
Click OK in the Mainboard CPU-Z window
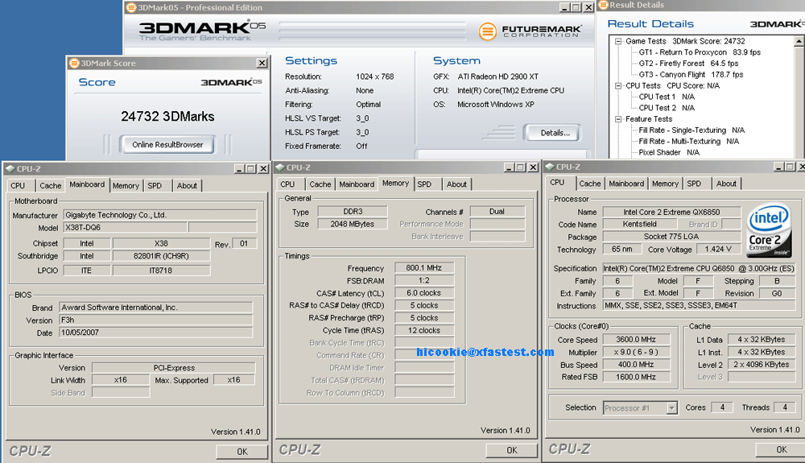pos(242,452)
